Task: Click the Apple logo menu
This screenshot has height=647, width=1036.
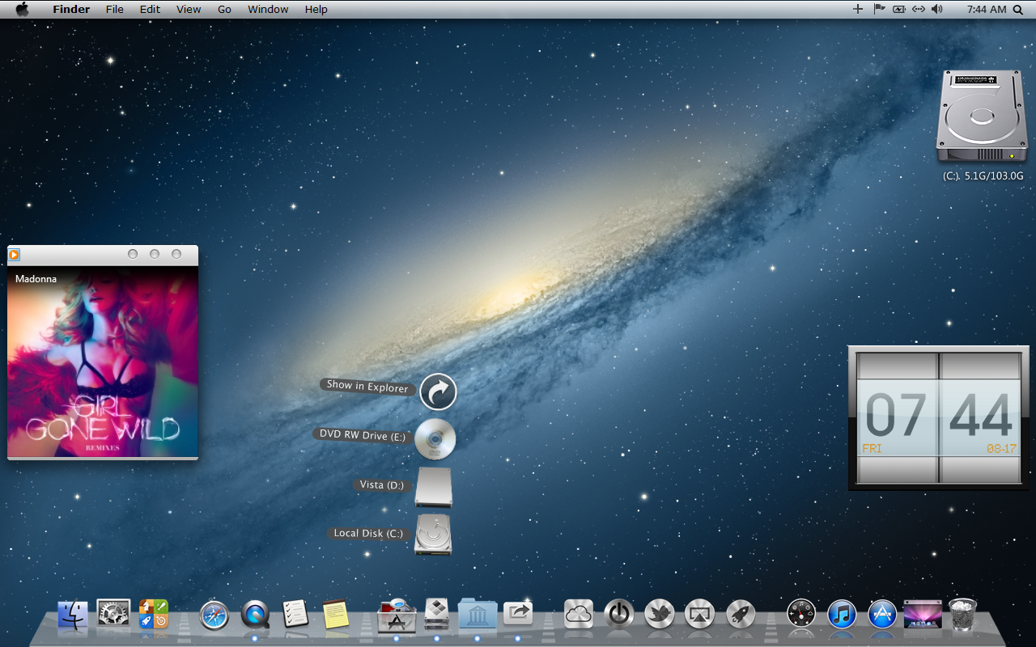Action: click(x=22, y=9)
